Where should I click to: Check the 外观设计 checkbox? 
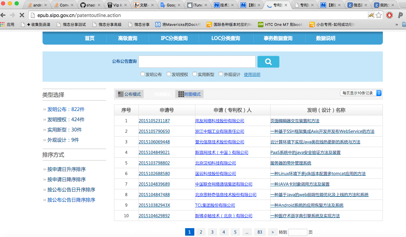pyautogui.click(x=221, y=74)
